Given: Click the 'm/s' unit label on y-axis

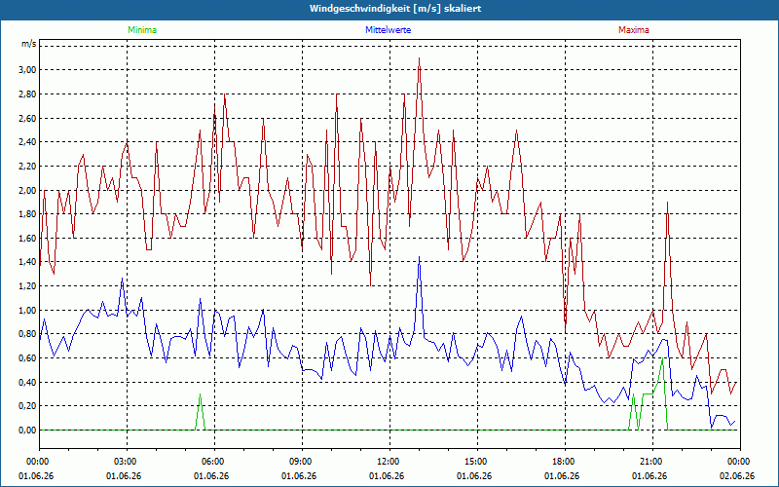Looking at the screenshot, I should 28,44.
